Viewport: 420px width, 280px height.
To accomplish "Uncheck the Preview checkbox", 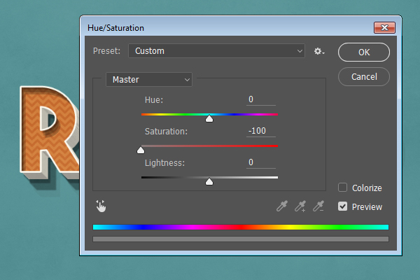I will point(342,206).
